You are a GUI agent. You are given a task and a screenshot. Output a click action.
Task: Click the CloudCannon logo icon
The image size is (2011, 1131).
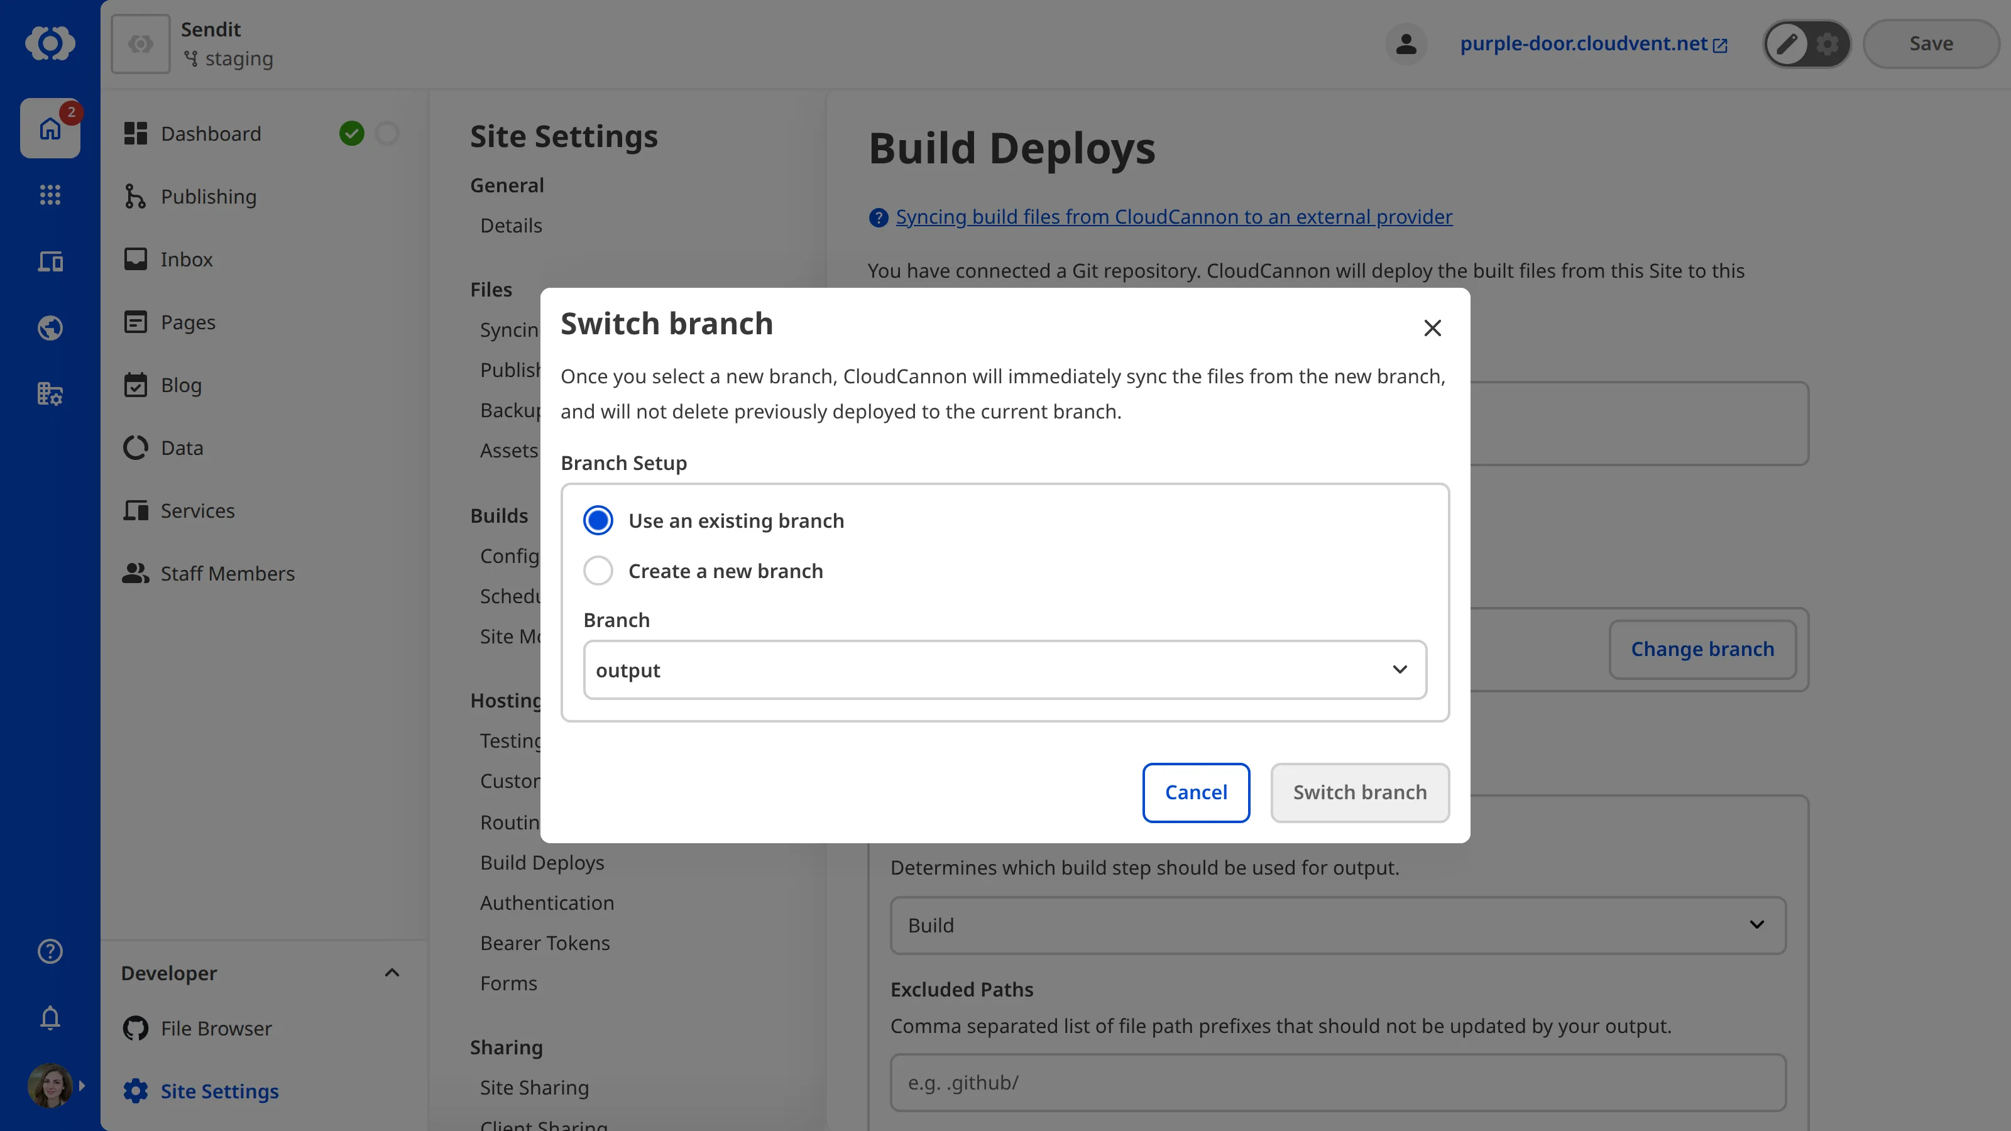[x=50, y=43]
